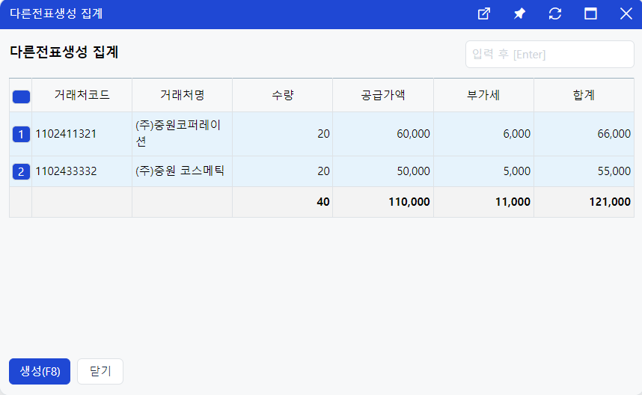This screenshot has width=642, height=395.
Task: Refresh the summary list
Action: [x=554, y=14]
